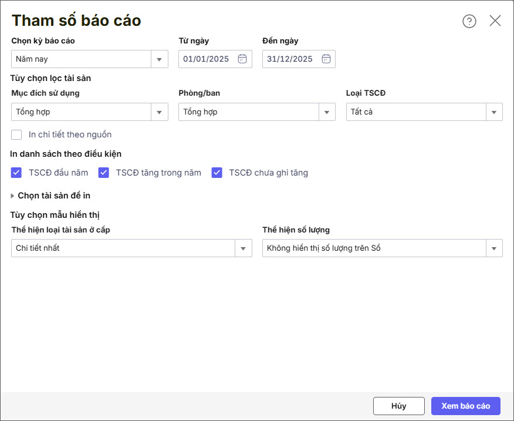This screenshot has height=421, width=514.
Task: Enable In chi tiết theo nguồn checkbox
Action: pyautogui.click(x=16, y=134)
